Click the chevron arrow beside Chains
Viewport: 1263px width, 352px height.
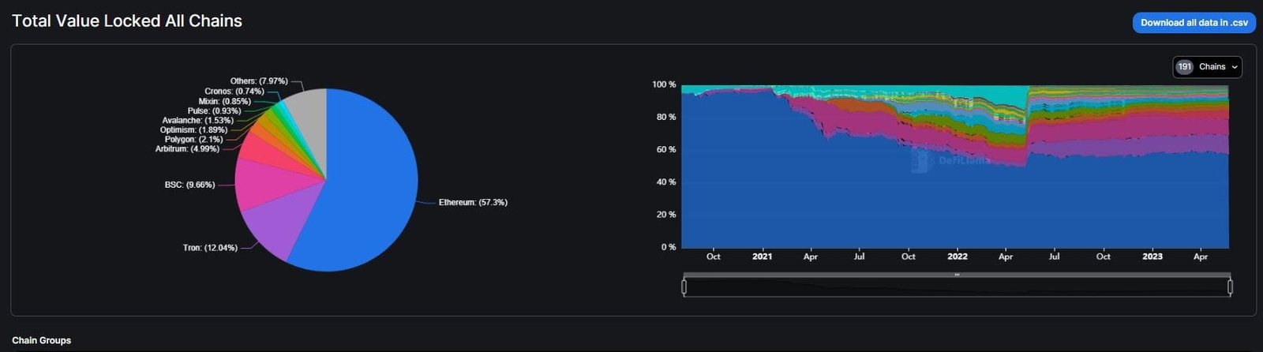coord(1234,67)
